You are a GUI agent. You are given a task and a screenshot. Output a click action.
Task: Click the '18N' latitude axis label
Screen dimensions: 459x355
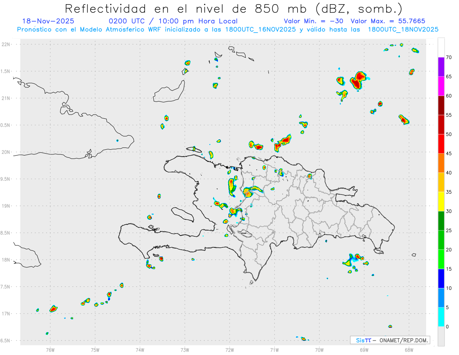click(7, 260)
